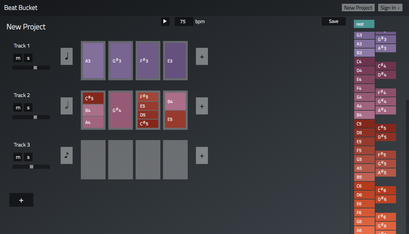Select the first empty beat in Track 3
409x234 pixels.
tap(93, 160)
